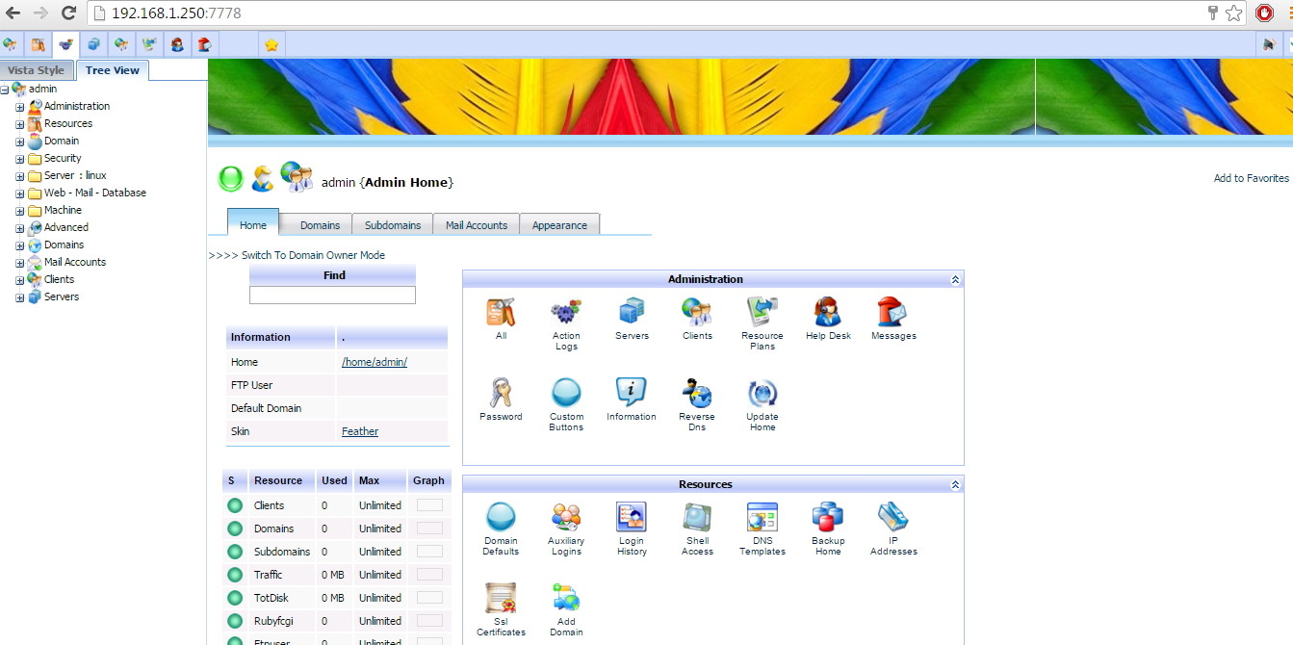Switch to the Domains tab
Viewport: 1293px width, 645px height.
[x=320, y=224]
